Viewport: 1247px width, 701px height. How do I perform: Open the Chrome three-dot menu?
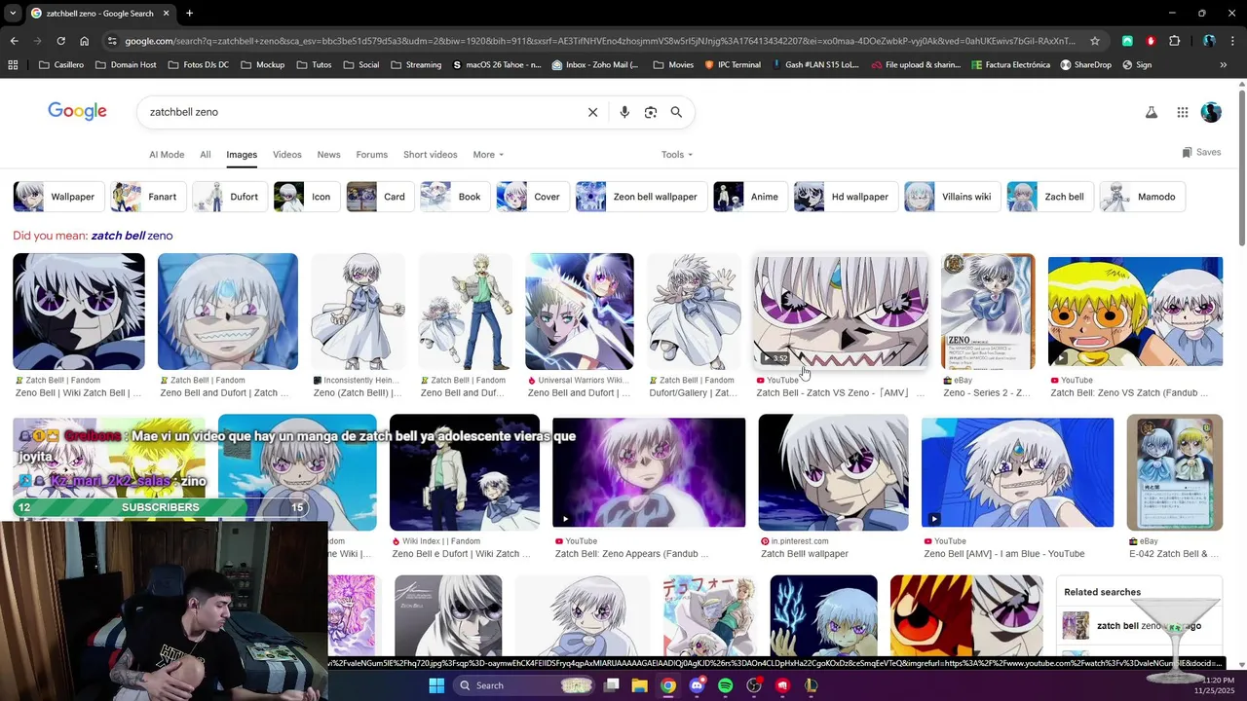pos(1232,41)
